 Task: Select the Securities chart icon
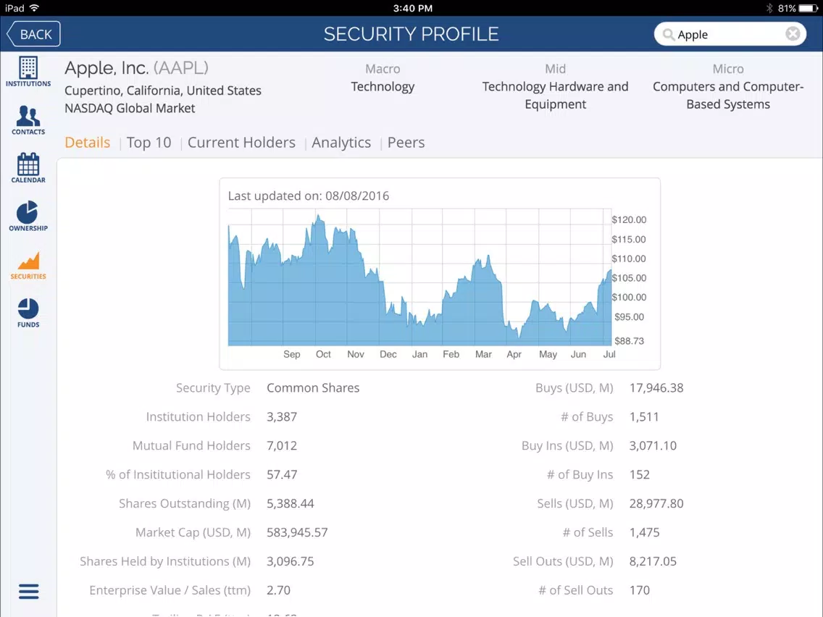28,266
